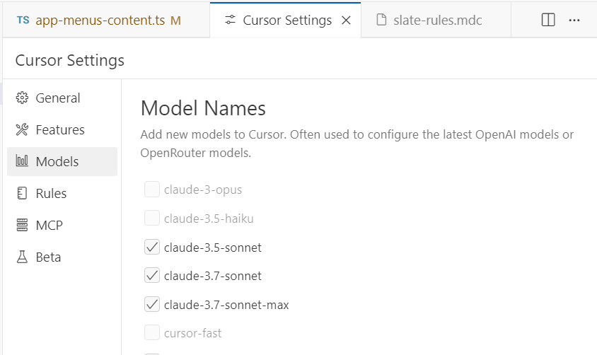
Task: Open the Beta settings section
Action: pos(62,257)
